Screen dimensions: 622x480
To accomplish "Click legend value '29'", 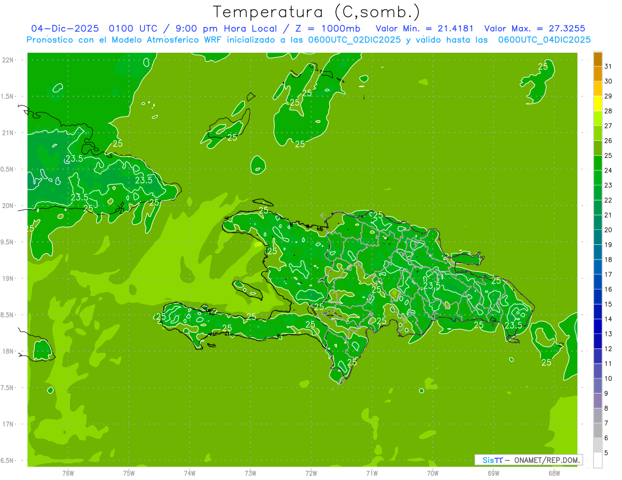I will 609,96.
